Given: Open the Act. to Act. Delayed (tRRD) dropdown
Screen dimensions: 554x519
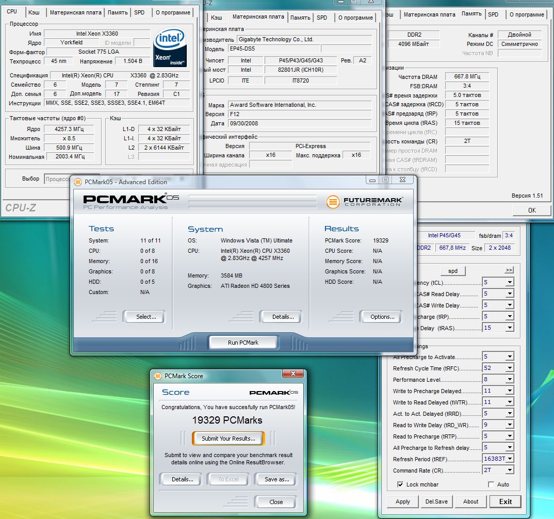Looking at the screenshot, I should 510,413.
